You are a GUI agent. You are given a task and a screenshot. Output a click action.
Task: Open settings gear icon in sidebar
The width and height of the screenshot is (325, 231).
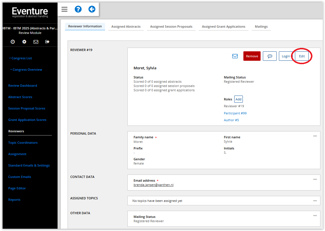24,42
